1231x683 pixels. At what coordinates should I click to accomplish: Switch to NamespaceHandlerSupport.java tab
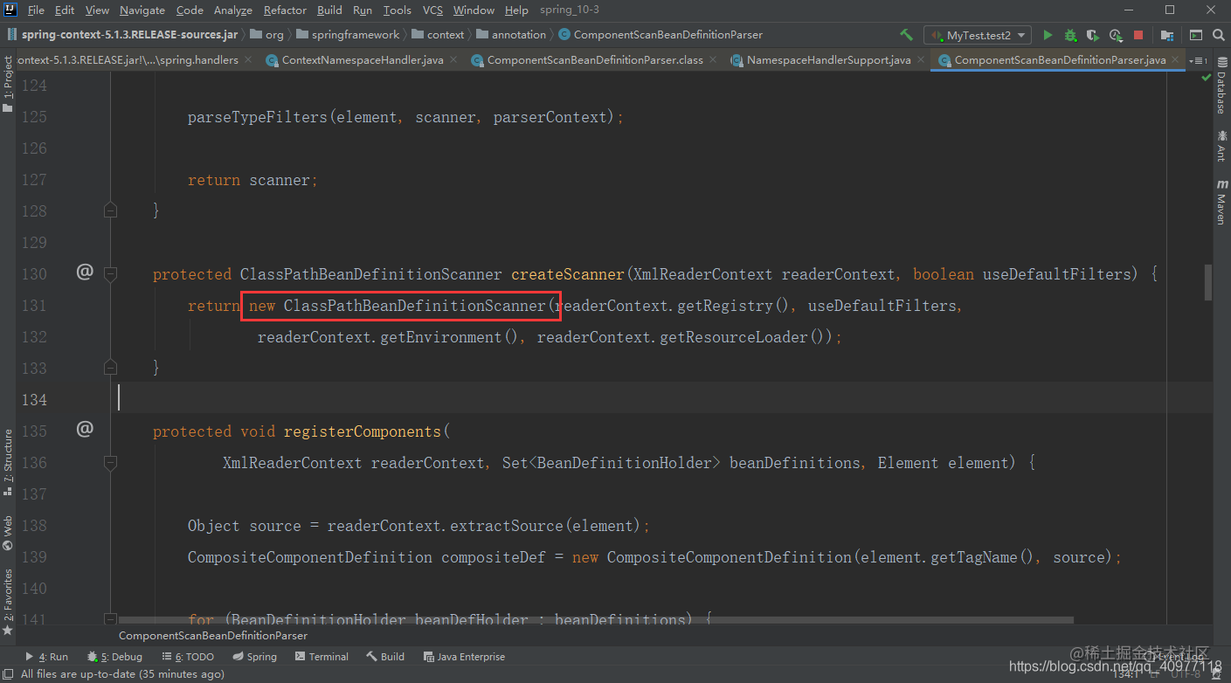pyautogui.click(x=827, y=60)
